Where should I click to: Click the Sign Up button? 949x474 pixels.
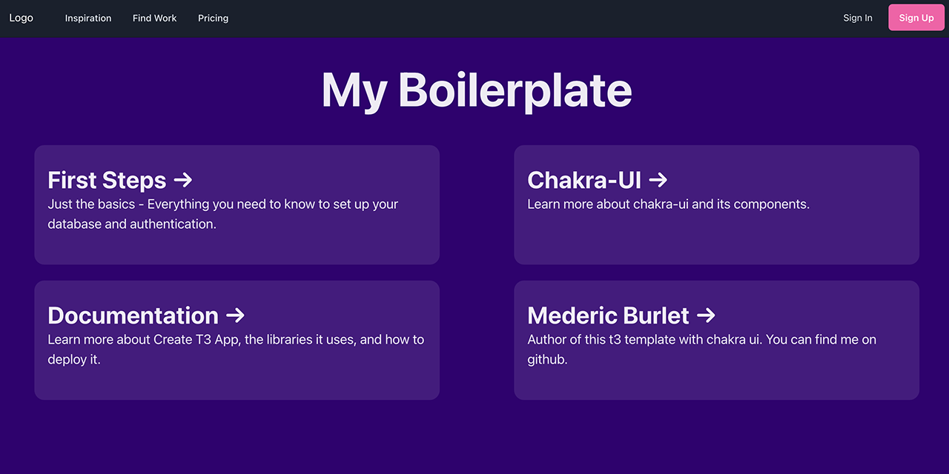(916, 17)
